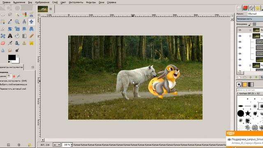Open the 'Изображение' menu
Screen dimensions: 263x148
[x=42, y=2]
